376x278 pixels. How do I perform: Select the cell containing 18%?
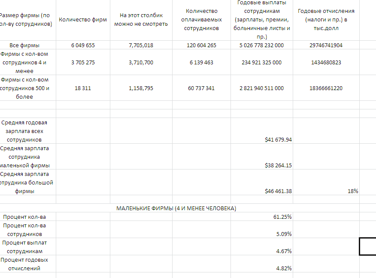[x=352, y=191]
